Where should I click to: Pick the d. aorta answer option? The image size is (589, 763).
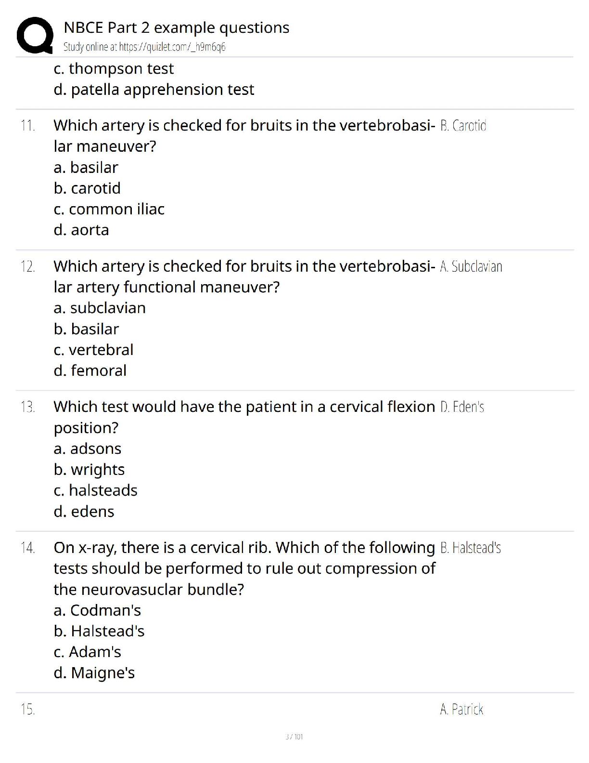(x=81, y=230)
